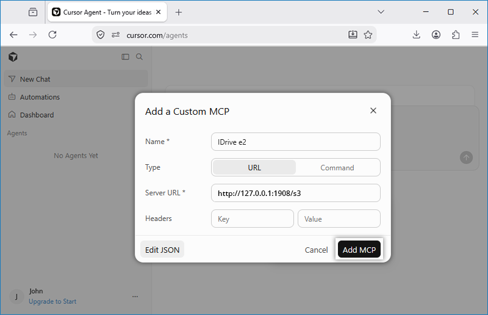Open the browser hamburger menu
The image size is (488, 315).
coord(475,35)
